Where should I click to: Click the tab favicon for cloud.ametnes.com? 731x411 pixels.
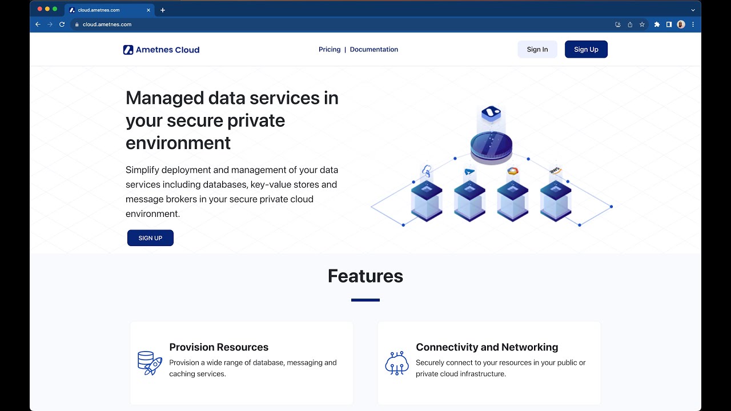[73, 10]
